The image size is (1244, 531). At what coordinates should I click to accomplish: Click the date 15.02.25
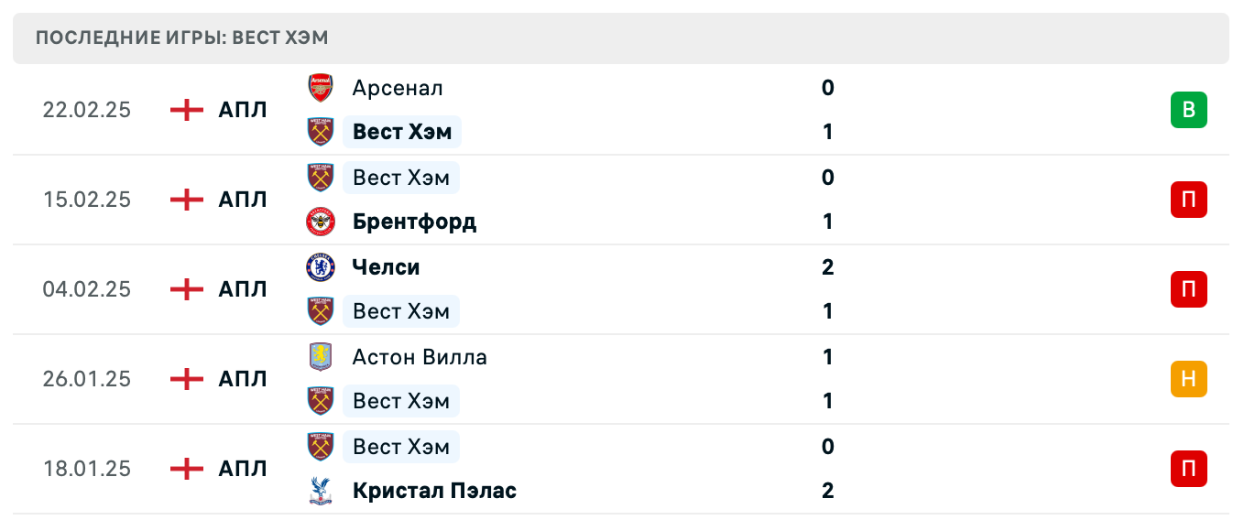click(87, 200)
